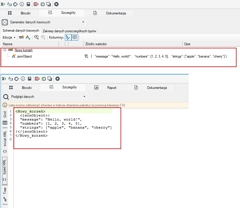The image size is (240, 208).
Task: Open the Generator danych losowych dropdown arrow
Action: (x=83, y=22)
